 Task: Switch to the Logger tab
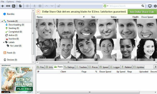coord(115,67)
